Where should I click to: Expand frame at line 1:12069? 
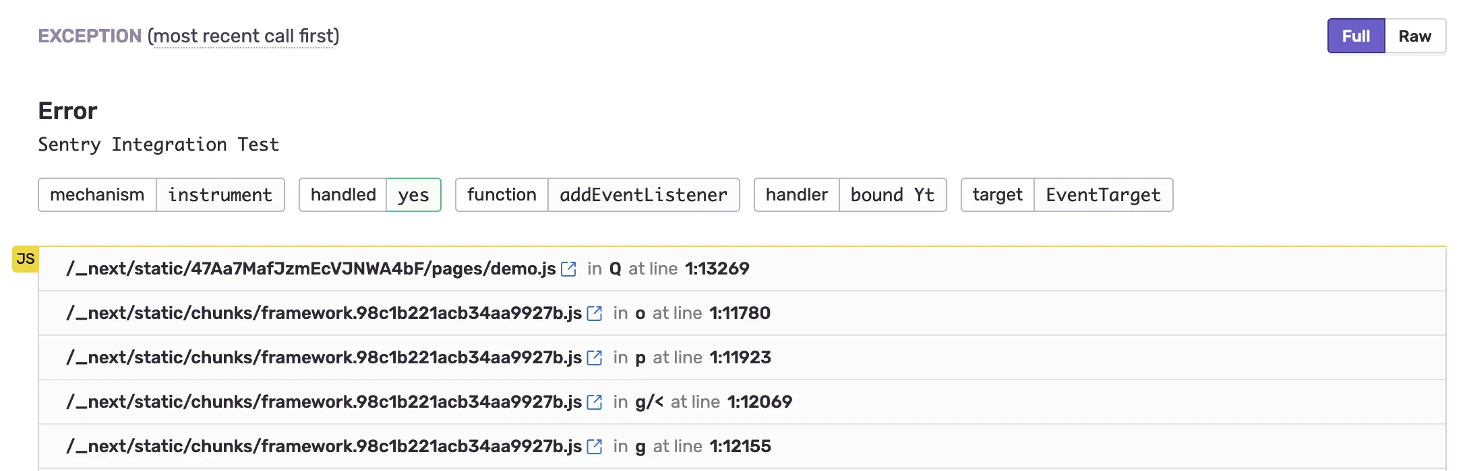tap(1011, 402)
